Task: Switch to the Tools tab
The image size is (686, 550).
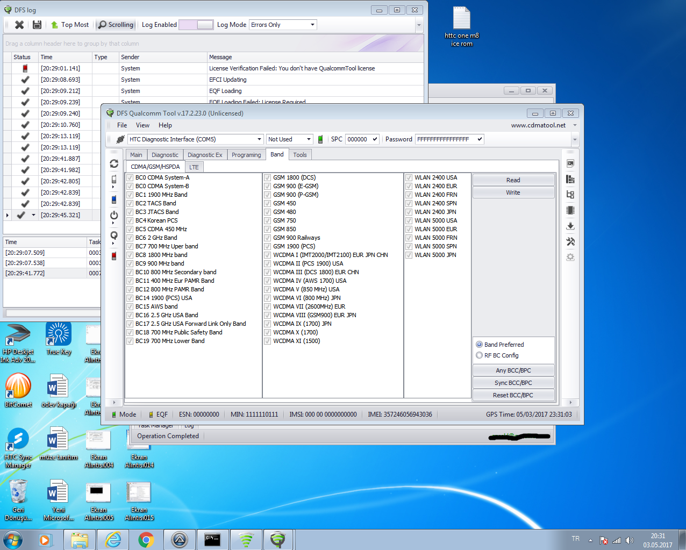Action: coord(300,155)
